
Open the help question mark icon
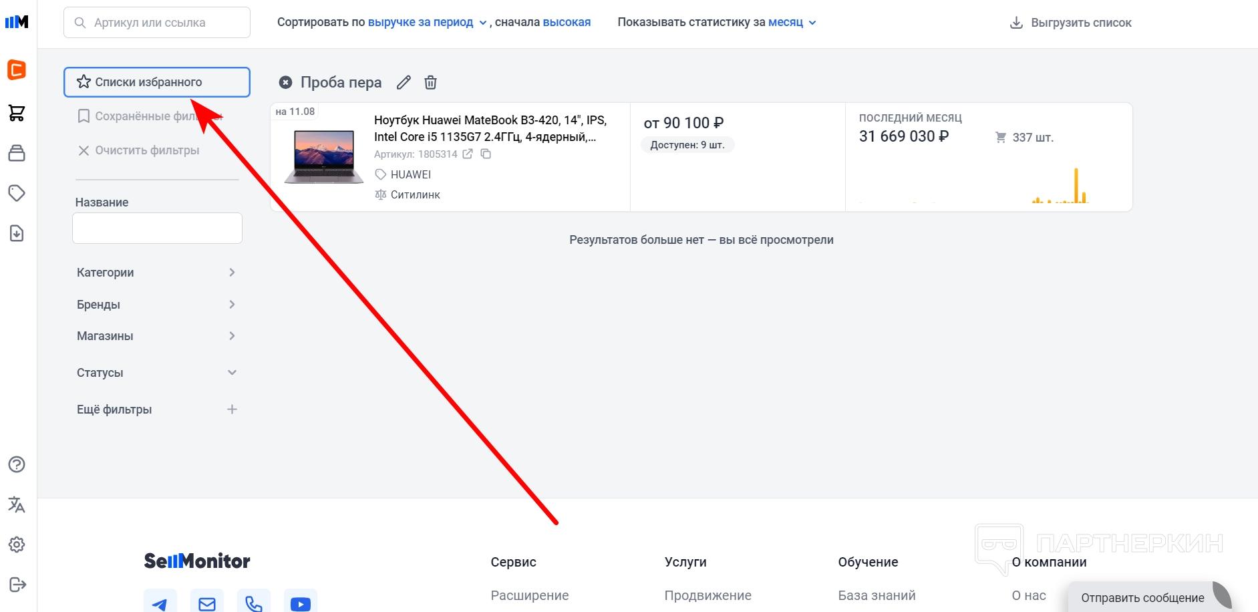17,464
